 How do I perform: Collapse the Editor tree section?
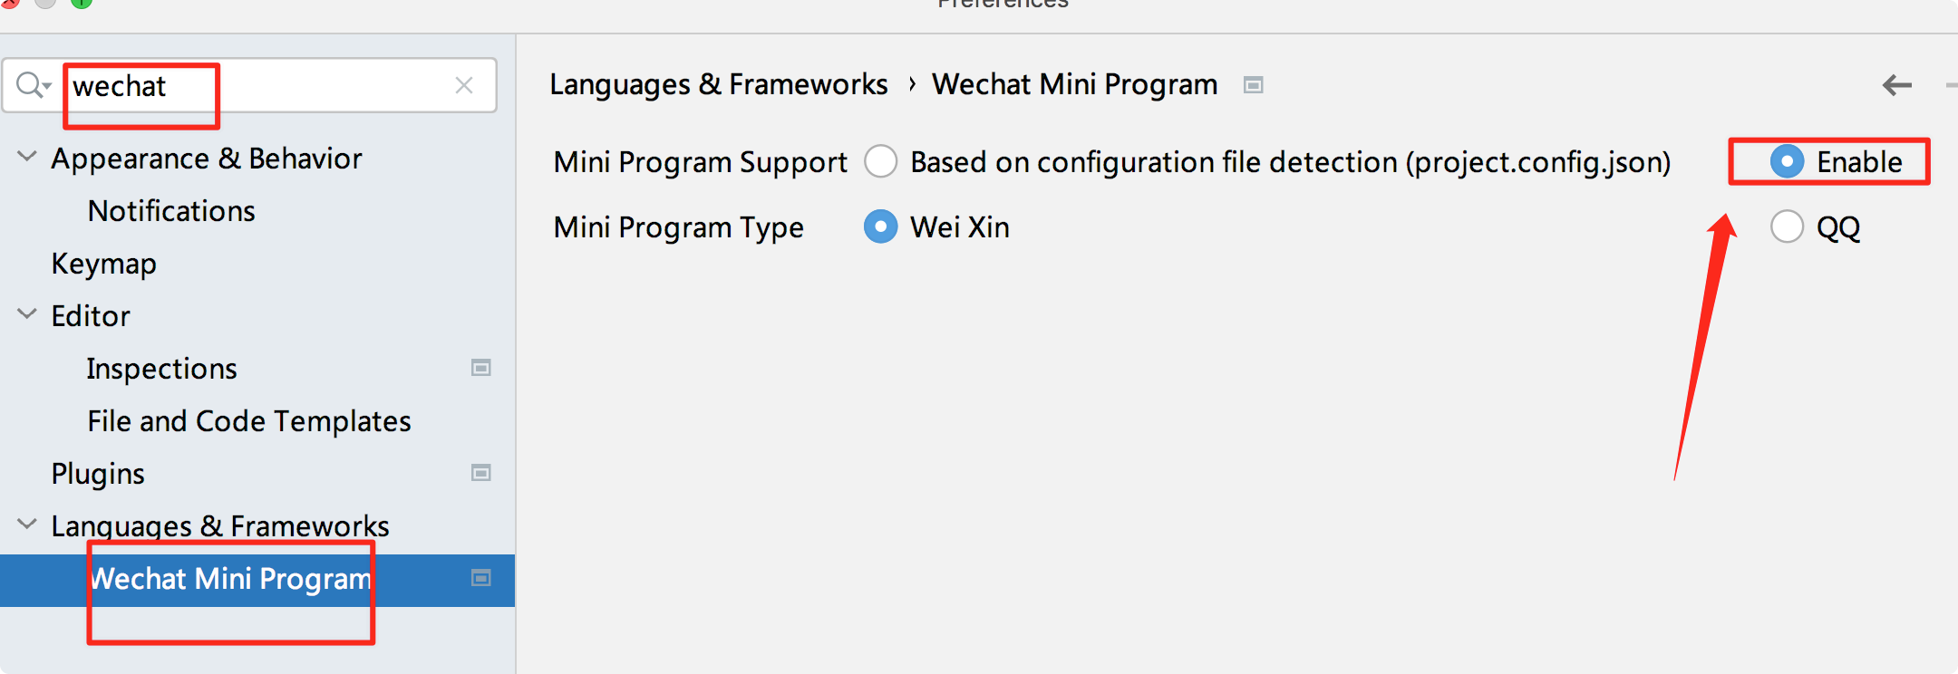tap(27, 314)
